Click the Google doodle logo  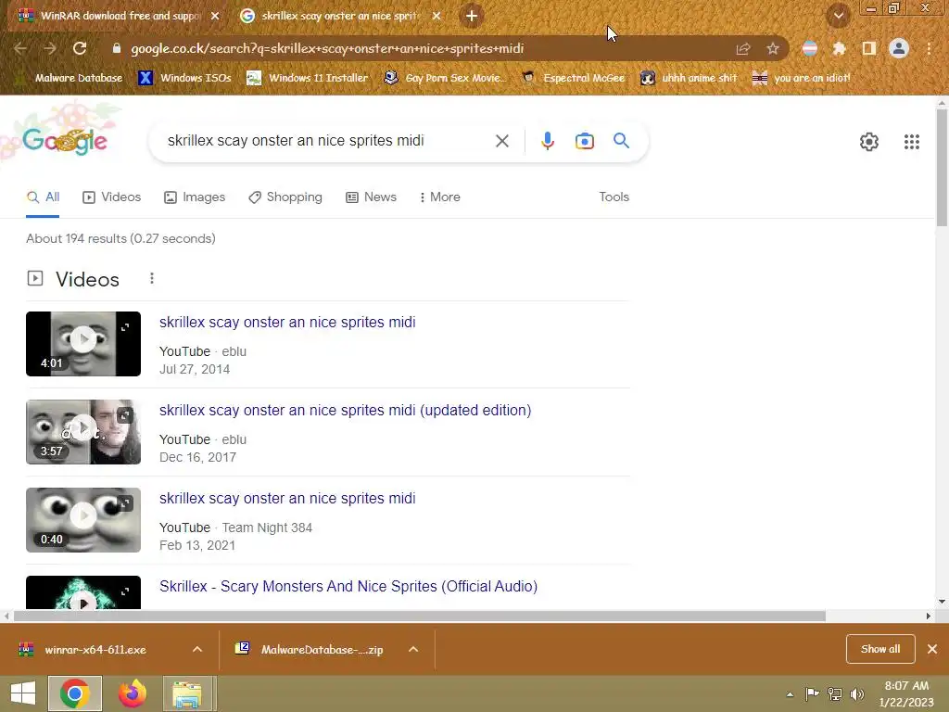pos(64,140)
